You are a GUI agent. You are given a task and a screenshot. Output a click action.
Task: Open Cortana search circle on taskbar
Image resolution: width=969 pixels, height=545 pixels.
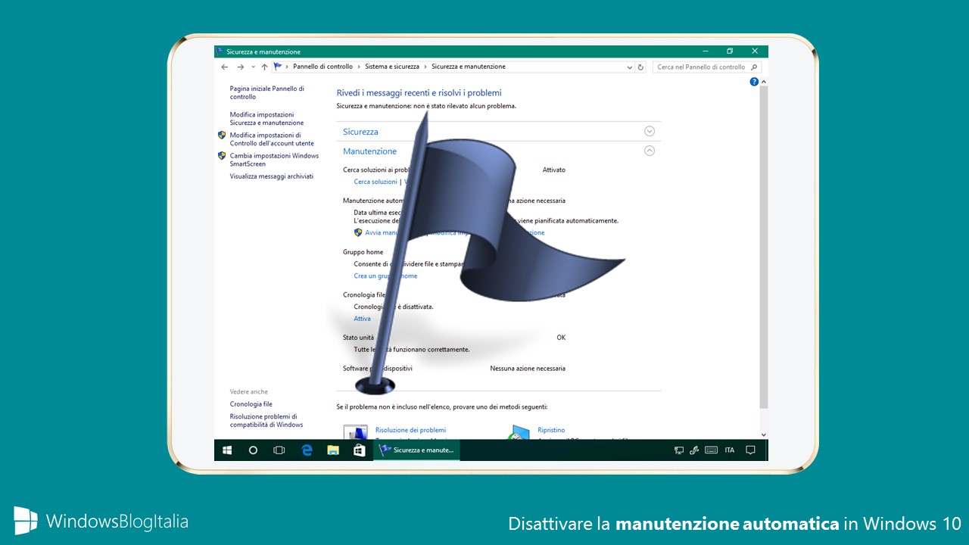(x=253, y=450)
